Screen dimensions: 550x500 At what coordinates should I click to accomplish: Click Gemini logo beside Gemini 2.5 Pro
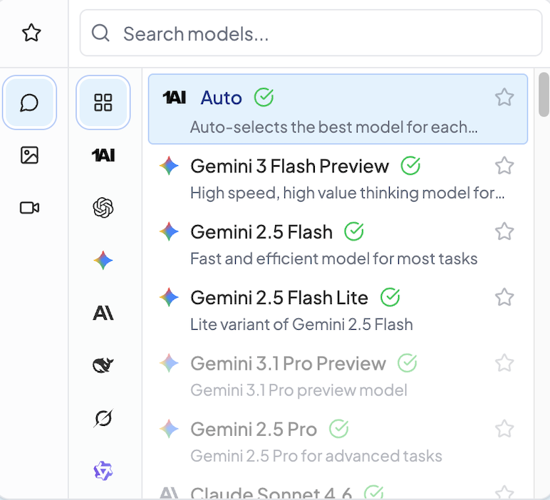pos(169,429)
